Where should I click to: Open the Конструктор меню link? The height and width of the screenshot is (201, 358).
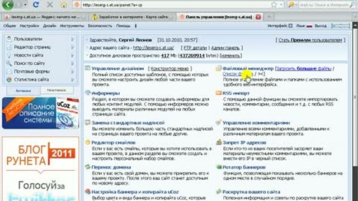[169, 68]
